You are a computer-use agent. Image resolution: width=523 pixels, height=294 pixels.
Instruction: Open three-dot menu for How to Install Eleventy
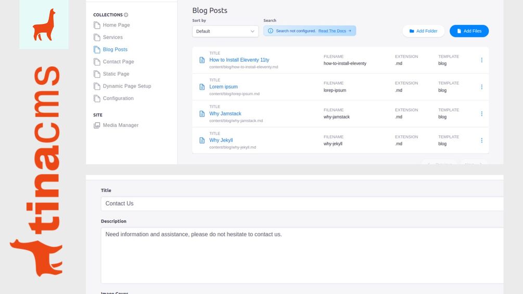[481, 60]
